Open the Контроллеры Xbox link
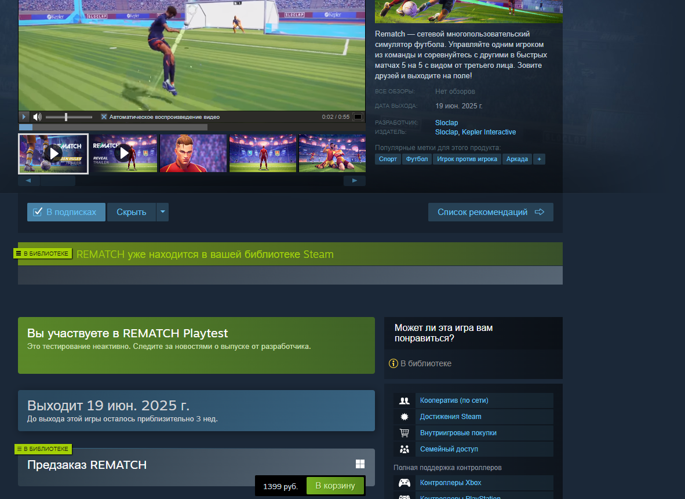The image size is (685, 499). pos(450,482)
